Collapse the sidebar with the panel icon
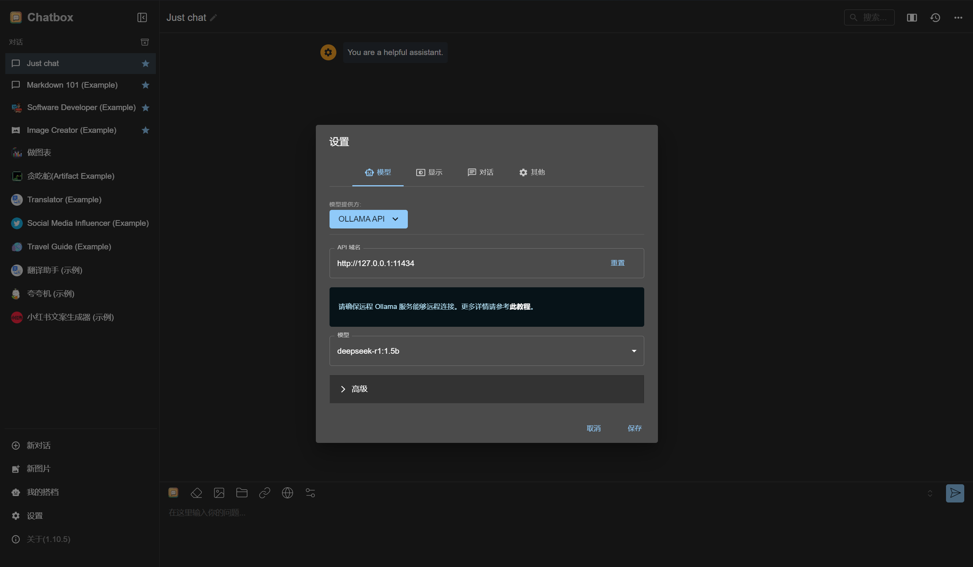973x567 pixels. tap(142, 17)
